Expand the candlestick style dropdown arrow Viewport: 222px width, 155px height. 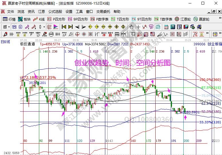(x=44, y=27)
